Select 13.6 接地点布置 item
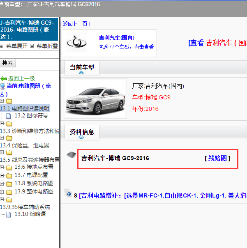This screenshot has height=248, width=247. tap(34, 167)
